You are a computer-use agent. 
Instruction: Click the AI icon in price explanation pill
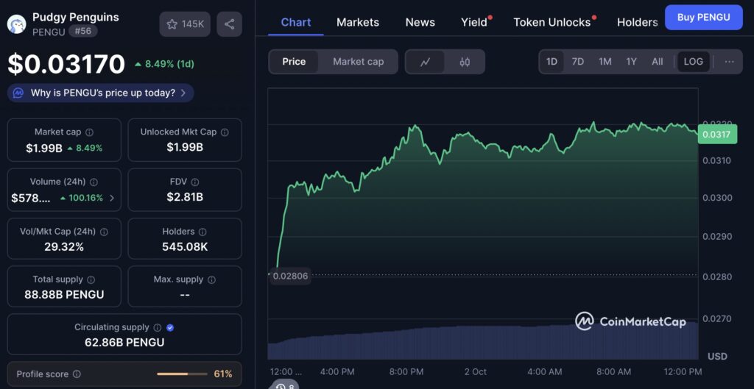18,93
